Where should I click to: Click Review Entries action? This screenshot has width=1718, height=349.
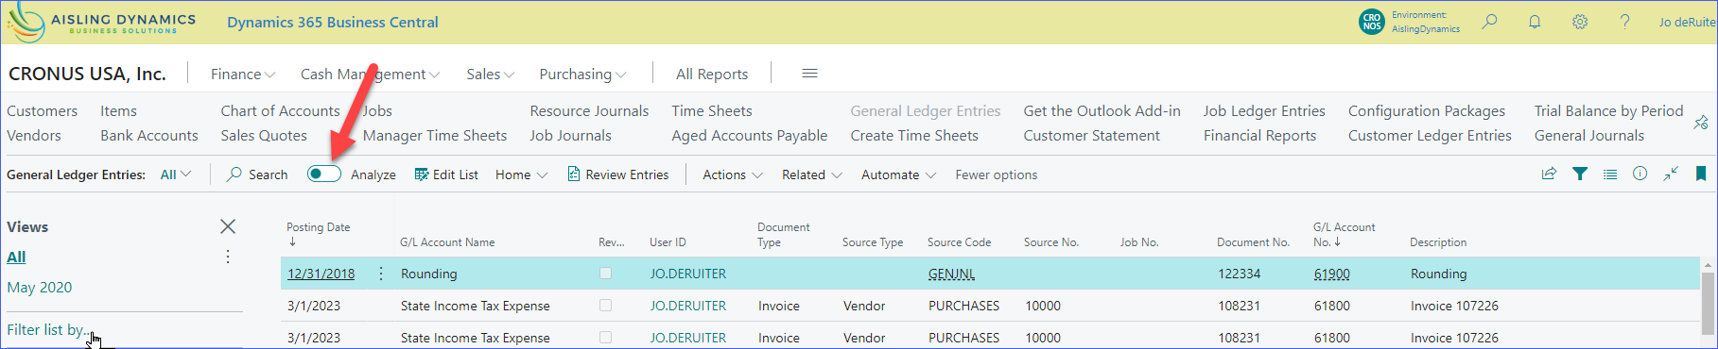pyautogui.click(x=617, y=174)
